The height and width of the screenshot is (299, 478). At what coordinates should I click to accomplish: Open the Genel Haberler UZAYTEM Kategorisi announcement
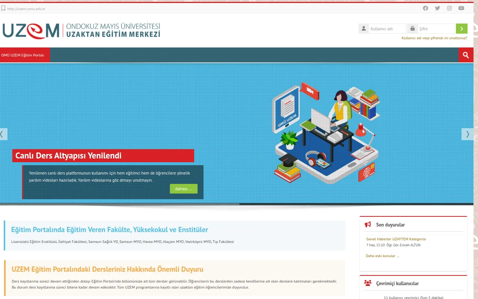[396, 239]
